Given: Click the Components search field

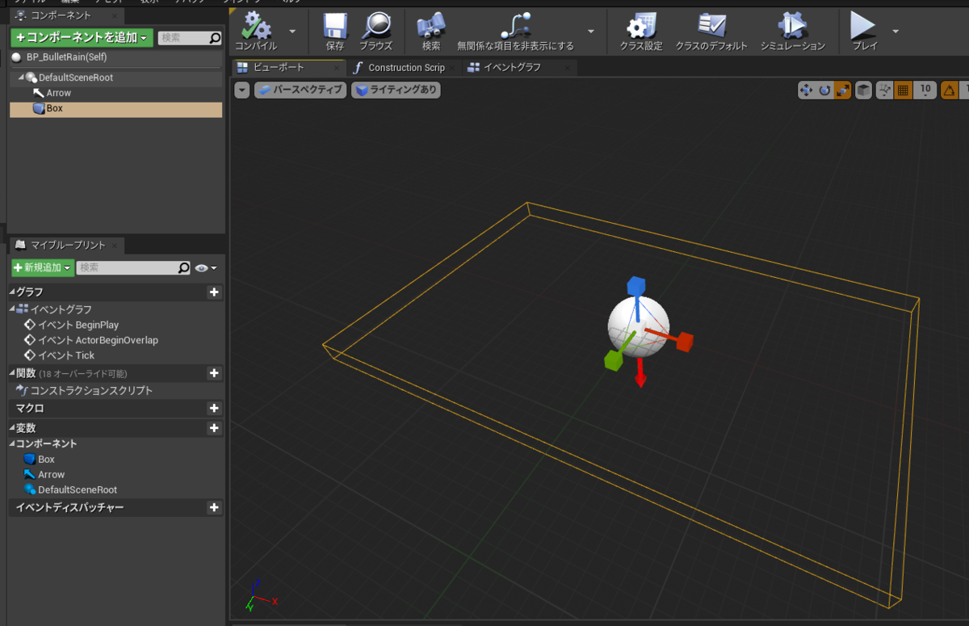Looking at the screenshot, I should pos(189,37).
